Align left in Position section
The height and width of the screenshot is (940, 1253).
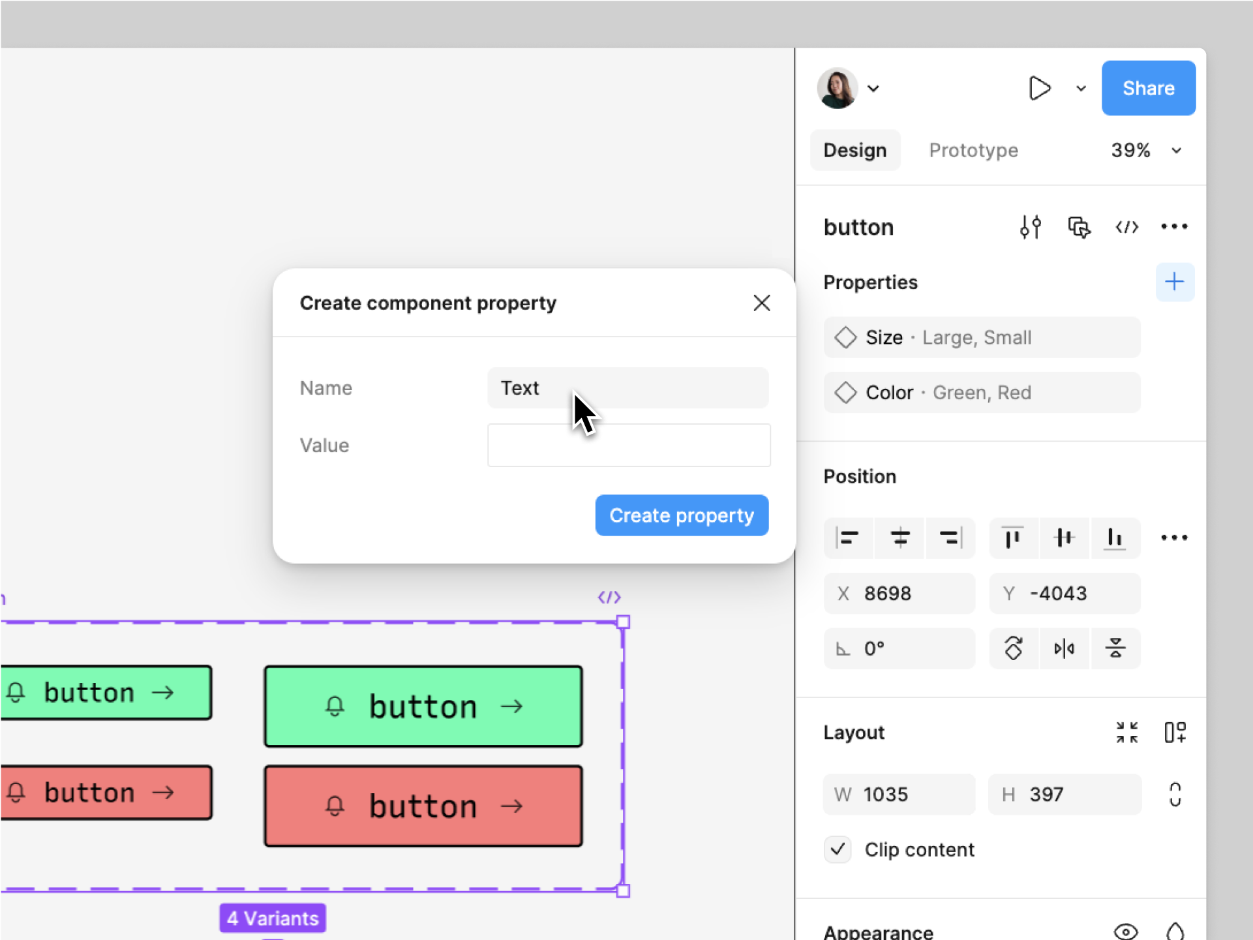848,538
